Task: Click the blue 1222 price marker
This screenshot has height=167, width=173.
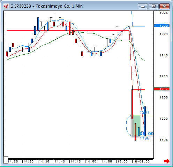Action: (x=161, y=26)
